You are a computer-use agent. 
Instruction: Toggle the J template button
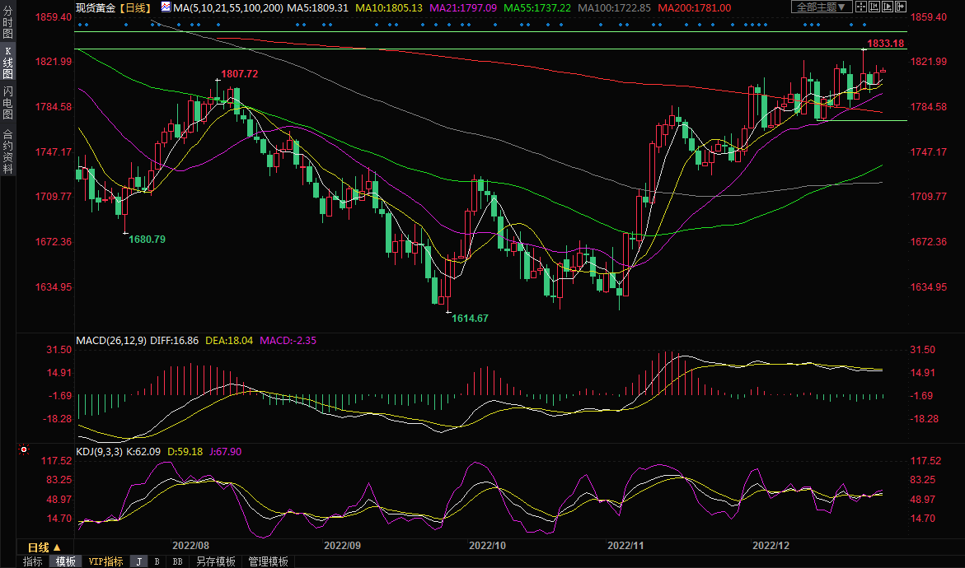coord(138,561)
